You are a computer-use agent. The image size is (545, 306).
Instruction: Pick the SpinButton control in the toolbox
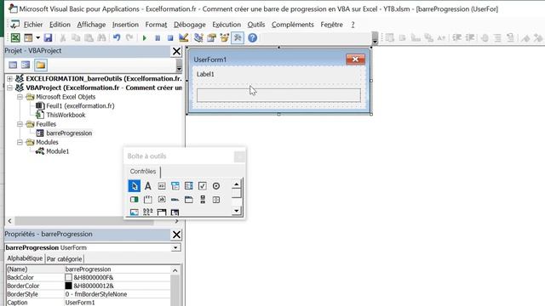tap(216, 200)
